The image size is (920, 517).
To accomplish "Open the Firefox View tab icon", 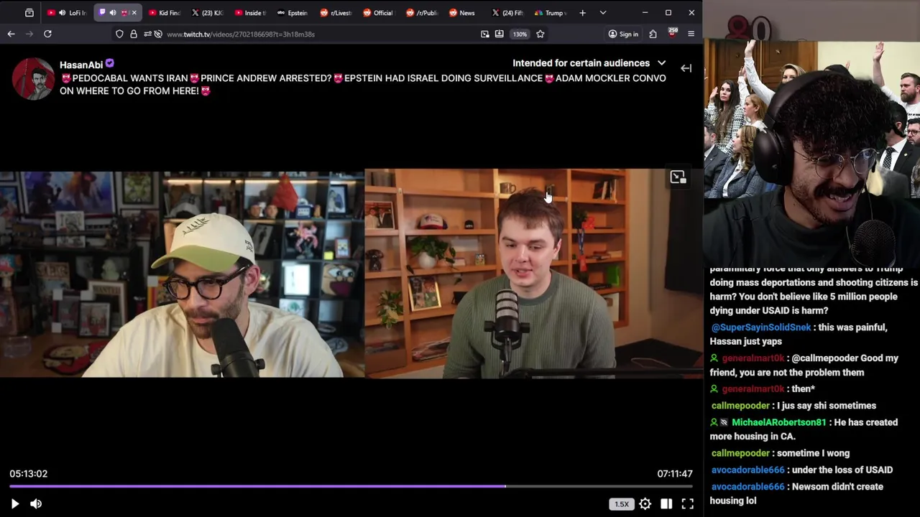I will pos(29,12).
